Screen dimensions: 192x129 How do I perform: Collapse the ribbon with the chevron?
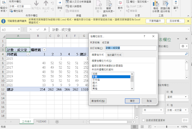(x=188, y=16)
